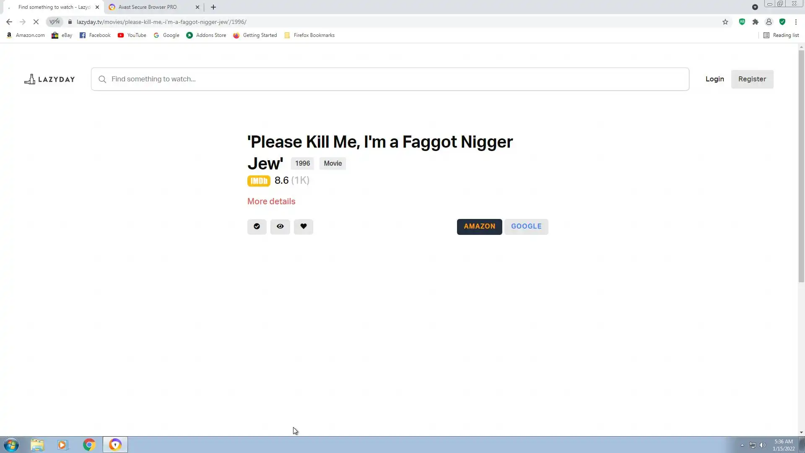805x453 pixels.
Task: Click the green shield security icon
Action: [x=782, y=22]
